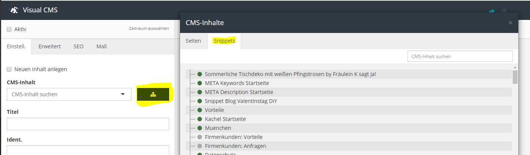The width and height of the screenshot is (530, 155).
Task: Enable the Aktiv checkbox
Action: click(x=9, y=29)
